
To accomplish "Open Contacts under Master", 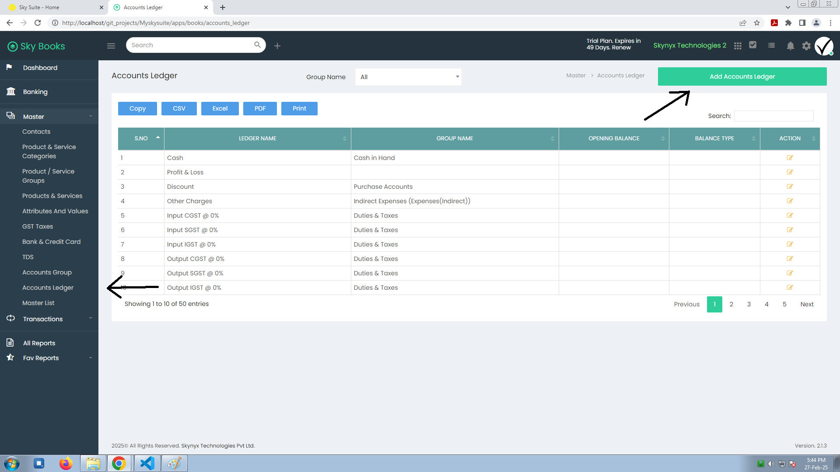I will tap(36, 132).
